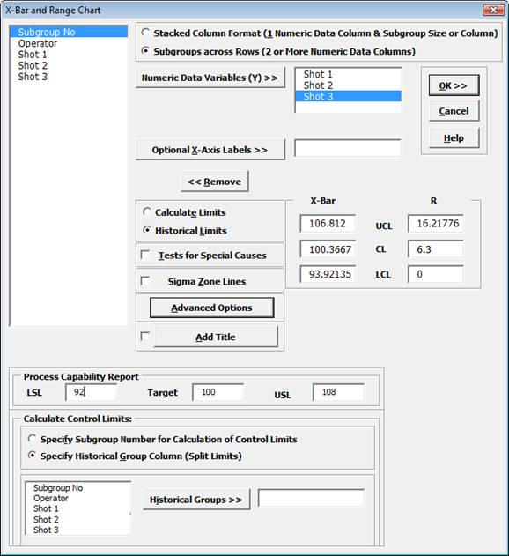Select Shot 2 in top variable list
Screen dimensions: 509x556
(69, 65)
